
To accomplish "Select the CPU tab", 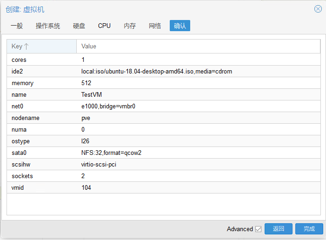I will pos(104,26).
